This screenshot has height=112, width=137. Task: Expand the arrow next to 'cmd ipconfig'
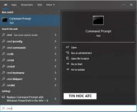[x=55, y=41]
